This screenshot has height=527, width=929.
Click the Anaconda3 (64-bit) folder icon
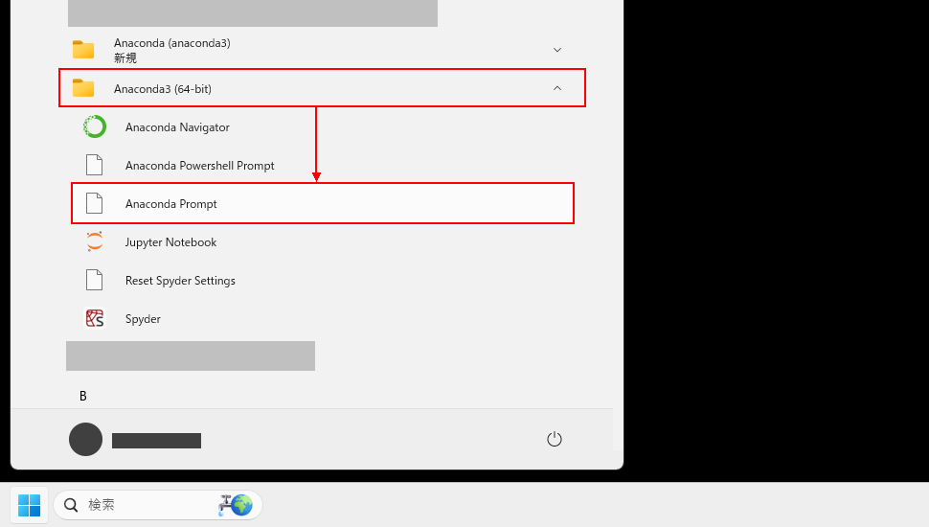[x=83, y=88]
